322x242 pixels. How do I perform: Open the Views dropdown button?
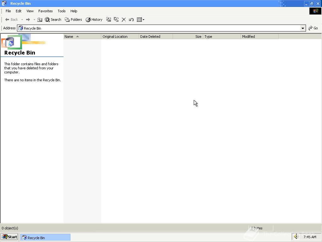point(141,20)
